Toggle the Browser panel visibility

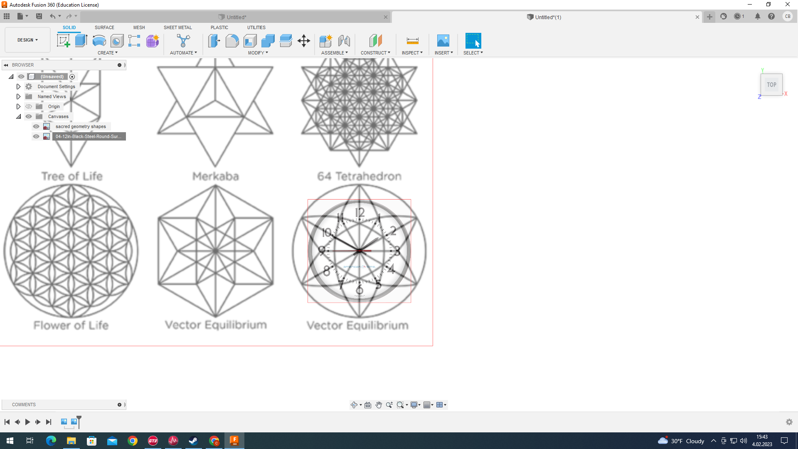coord(5,65)
